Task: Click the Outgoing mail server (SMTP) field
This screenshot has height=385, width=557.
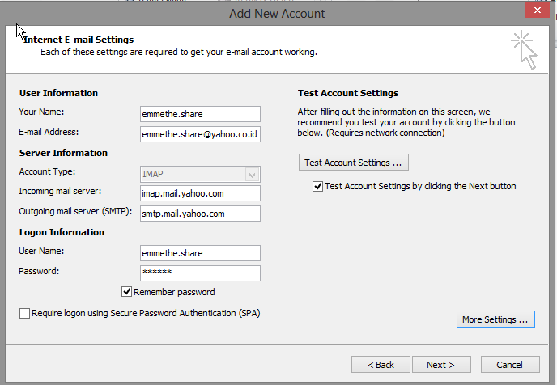Action: pos(200,214)
